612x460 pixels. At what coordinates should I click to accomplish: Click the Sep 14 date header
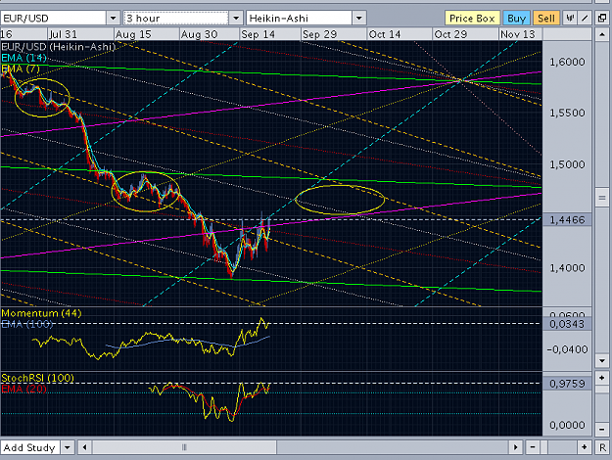pos(258,34)
